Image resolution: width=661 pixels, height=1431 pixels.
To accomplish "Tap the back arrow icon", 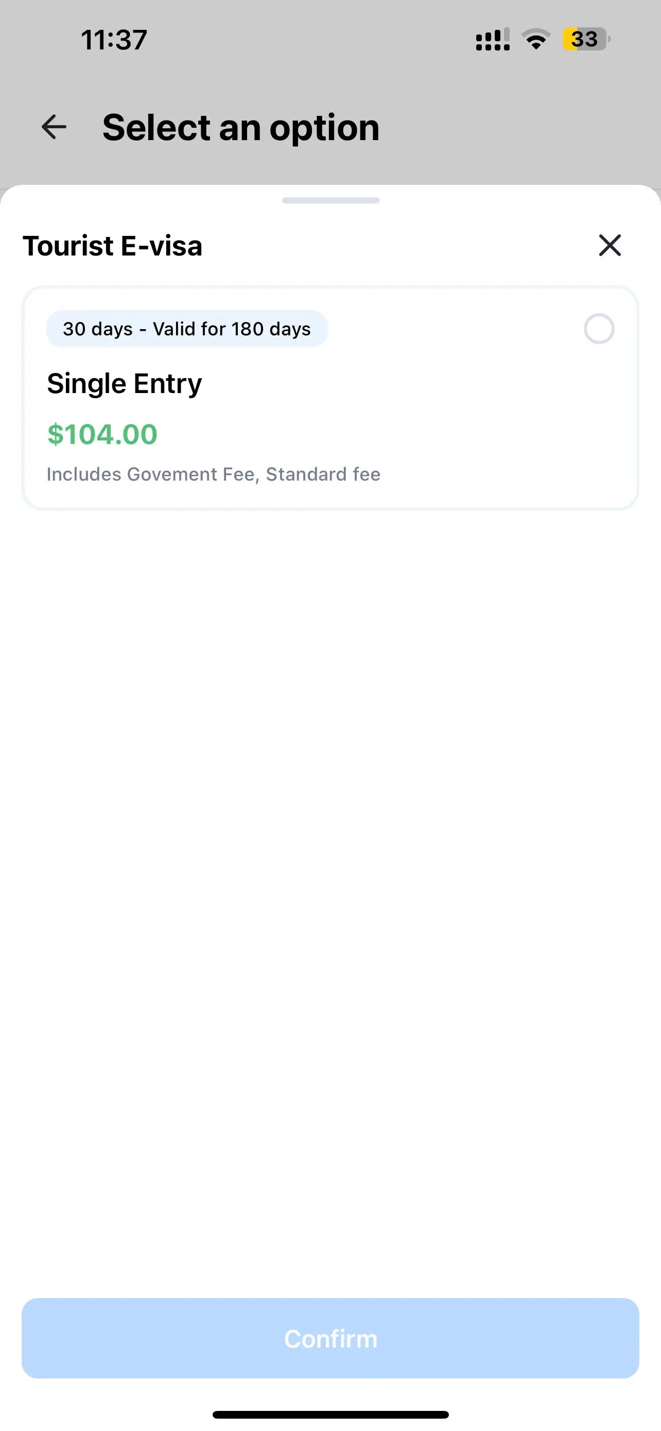I will [x=54, y=127].
